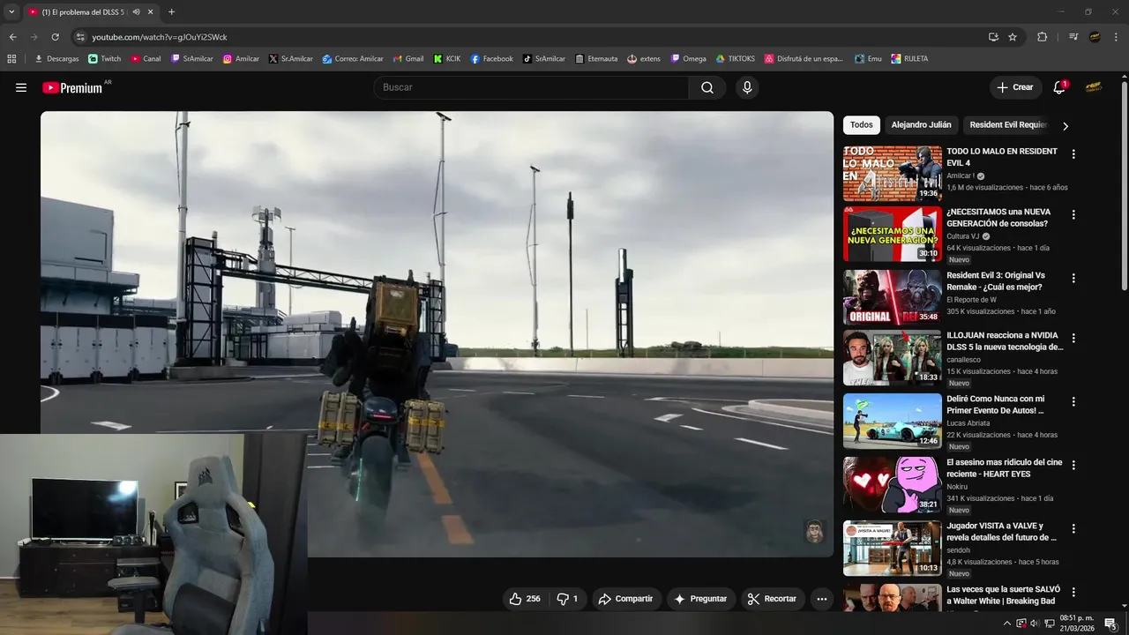This screenshot has width=1129, height=635.
Task: Open options for Jugador VISITA a VALVE video
Action: click(x=1073, y=528)
